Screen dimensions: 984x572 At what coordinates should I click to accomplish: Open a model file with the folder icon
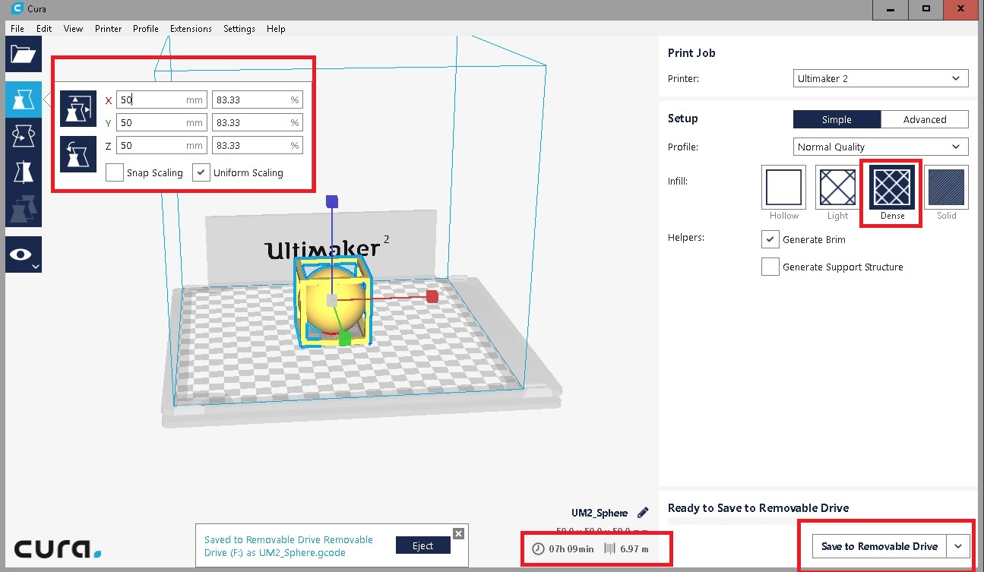pyautogui.click(x=24, y=55)
